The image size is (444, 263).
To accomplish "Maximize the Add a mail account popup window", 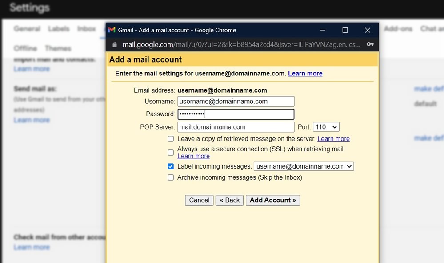I will click(x=345, y=30).
